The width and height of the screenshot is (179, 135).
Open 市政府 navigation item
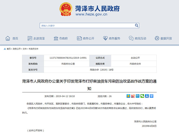tap(61, 38)
